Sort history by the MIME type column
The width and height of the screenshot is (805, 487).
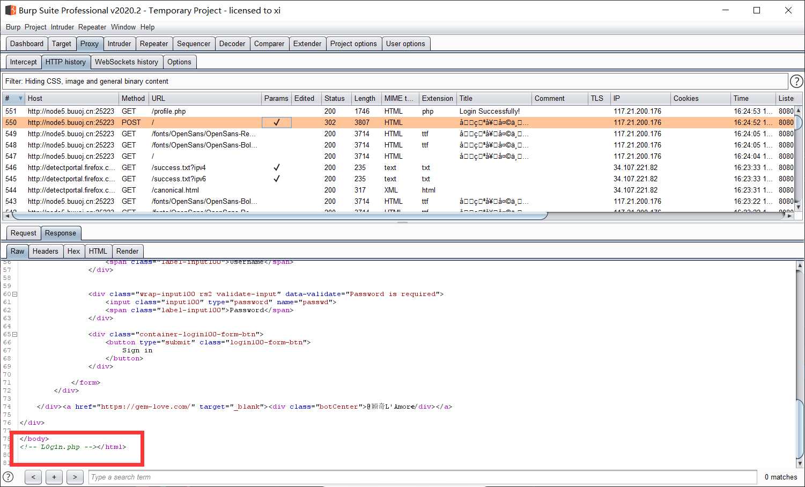(x=400, y=98)
